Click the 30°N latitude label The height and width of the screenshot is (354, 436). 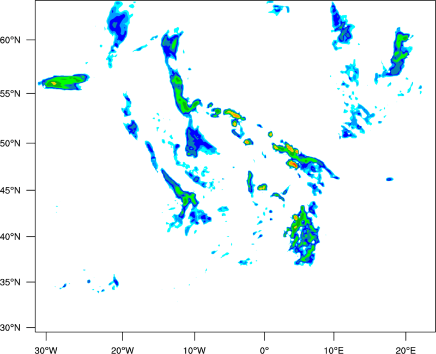coord(10,328)
